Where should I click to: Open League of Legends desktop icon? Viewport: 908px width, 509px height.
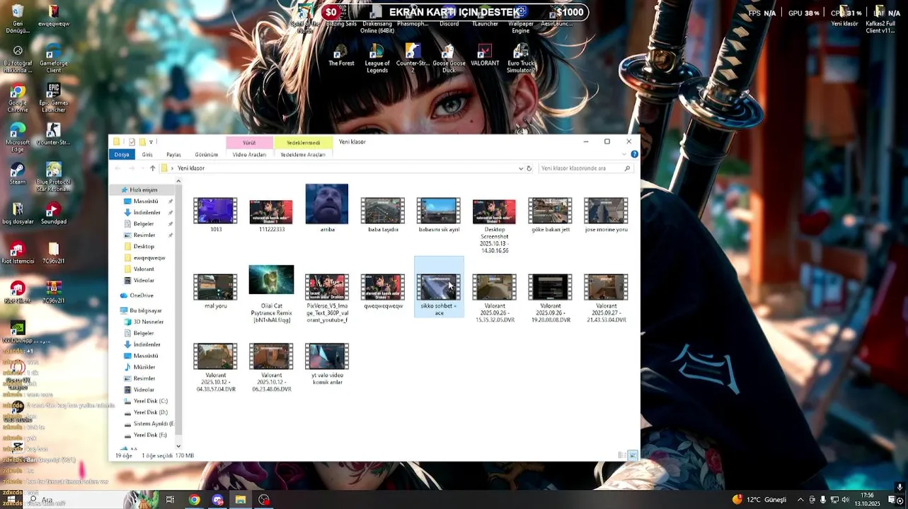tap(377, 59)
